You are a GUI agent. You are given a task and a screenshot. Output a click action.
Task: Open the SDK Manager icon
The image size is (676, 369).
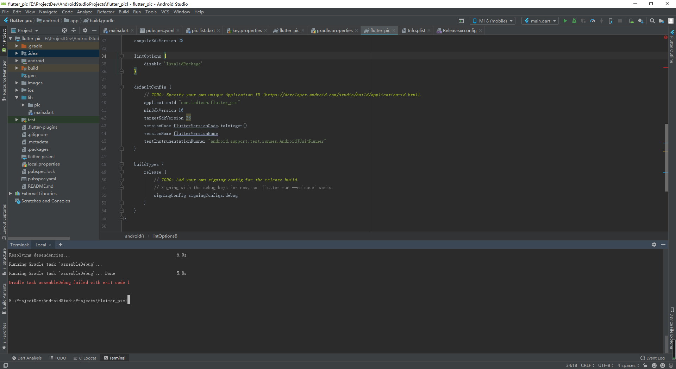[640, 21]
